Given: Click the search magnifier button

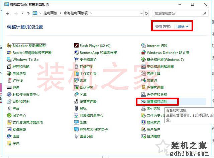Looking at the screenshot, I should pos(204,13).
